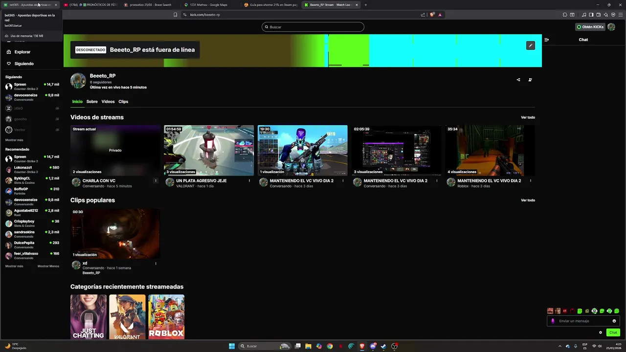Open the Brave Wallet icon
This screenshot has height=352, width=626.
tap(599, 15)
